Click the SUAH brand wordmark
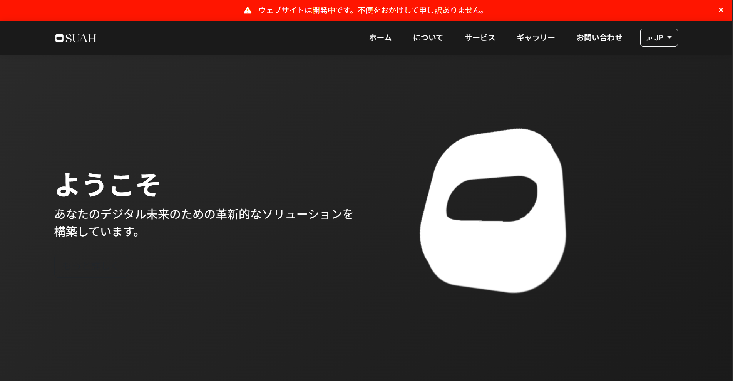 81,38
